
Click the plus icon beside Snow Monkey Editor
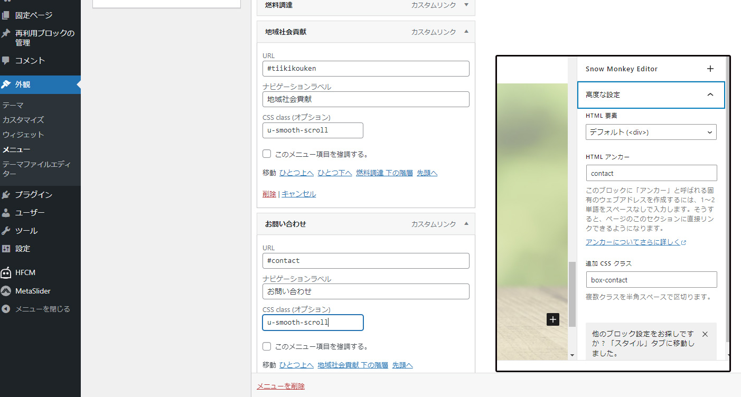tap(710, 69)
